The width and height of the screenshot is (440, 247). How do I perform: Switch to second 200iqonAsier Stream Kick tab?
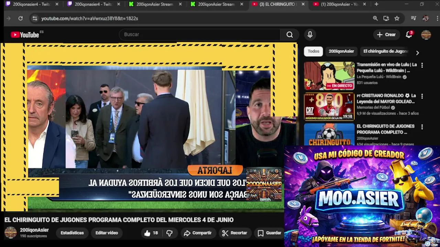click(x=217, y=4)
